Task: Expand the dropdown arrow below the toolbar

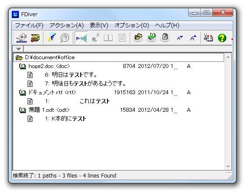Action: [18, 49]
